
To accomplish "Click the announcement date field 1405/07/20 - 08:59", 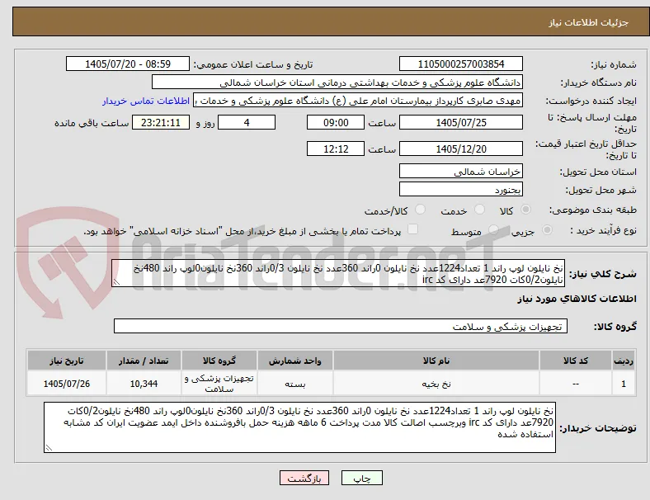I will pos(128,64).
